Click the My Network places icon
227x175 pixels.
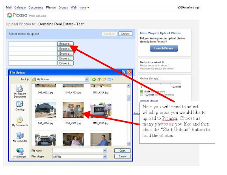20,151
